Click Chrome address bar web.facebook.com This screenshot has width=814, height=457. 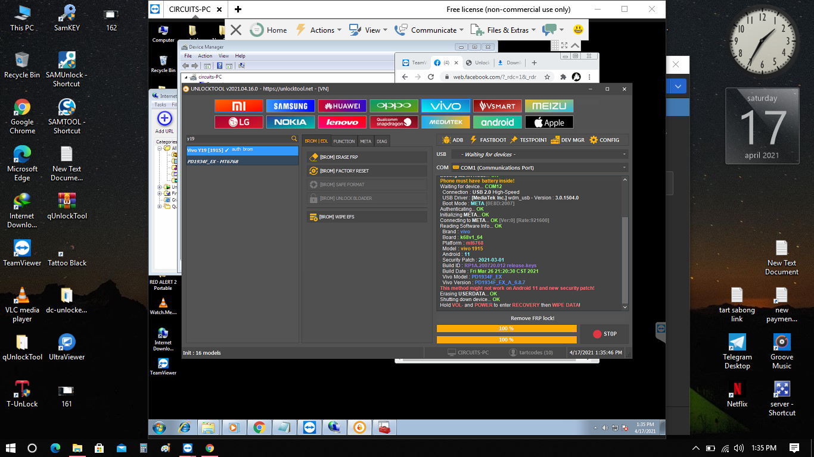click(x=495, y=77)
